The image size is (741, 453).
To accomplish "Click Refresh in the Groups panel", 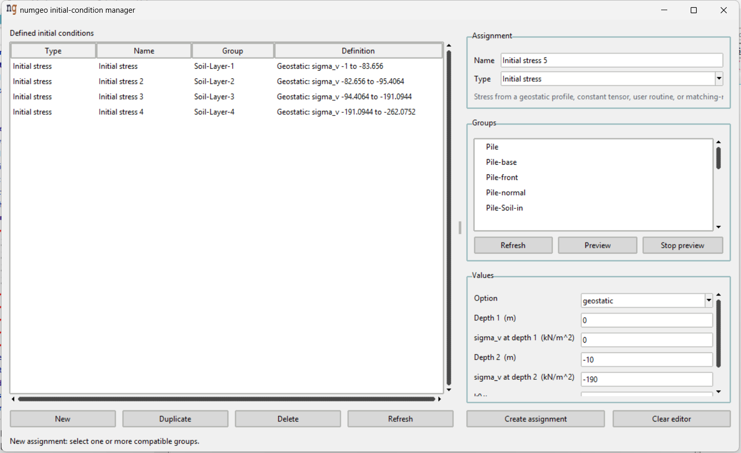I will click(513, 245).
